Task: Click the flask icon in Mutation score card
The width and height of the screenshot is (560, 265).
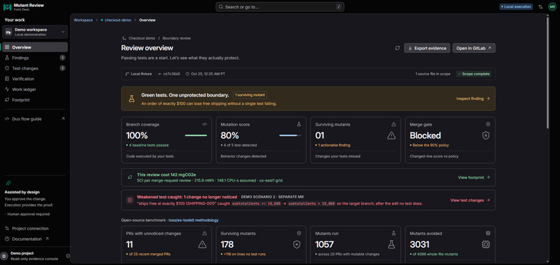Action: tap(299, 124)
